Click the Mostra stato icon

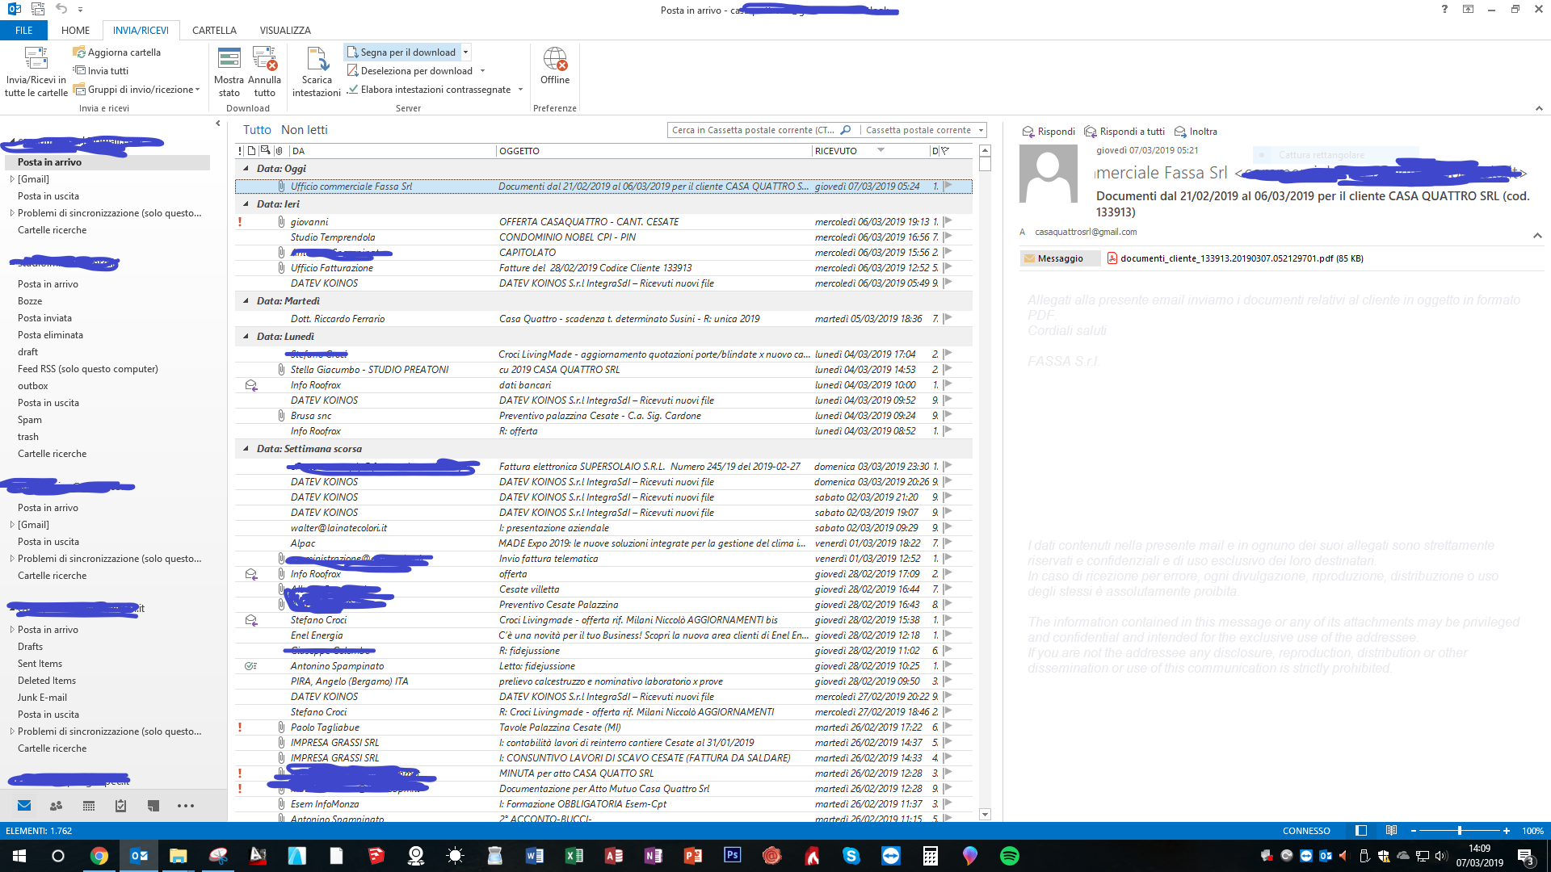229,59
